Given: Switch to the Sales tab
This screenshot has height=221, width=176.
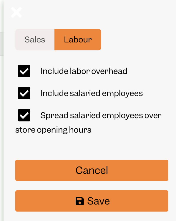Looking at the screenshot, I should click(35, 39).
